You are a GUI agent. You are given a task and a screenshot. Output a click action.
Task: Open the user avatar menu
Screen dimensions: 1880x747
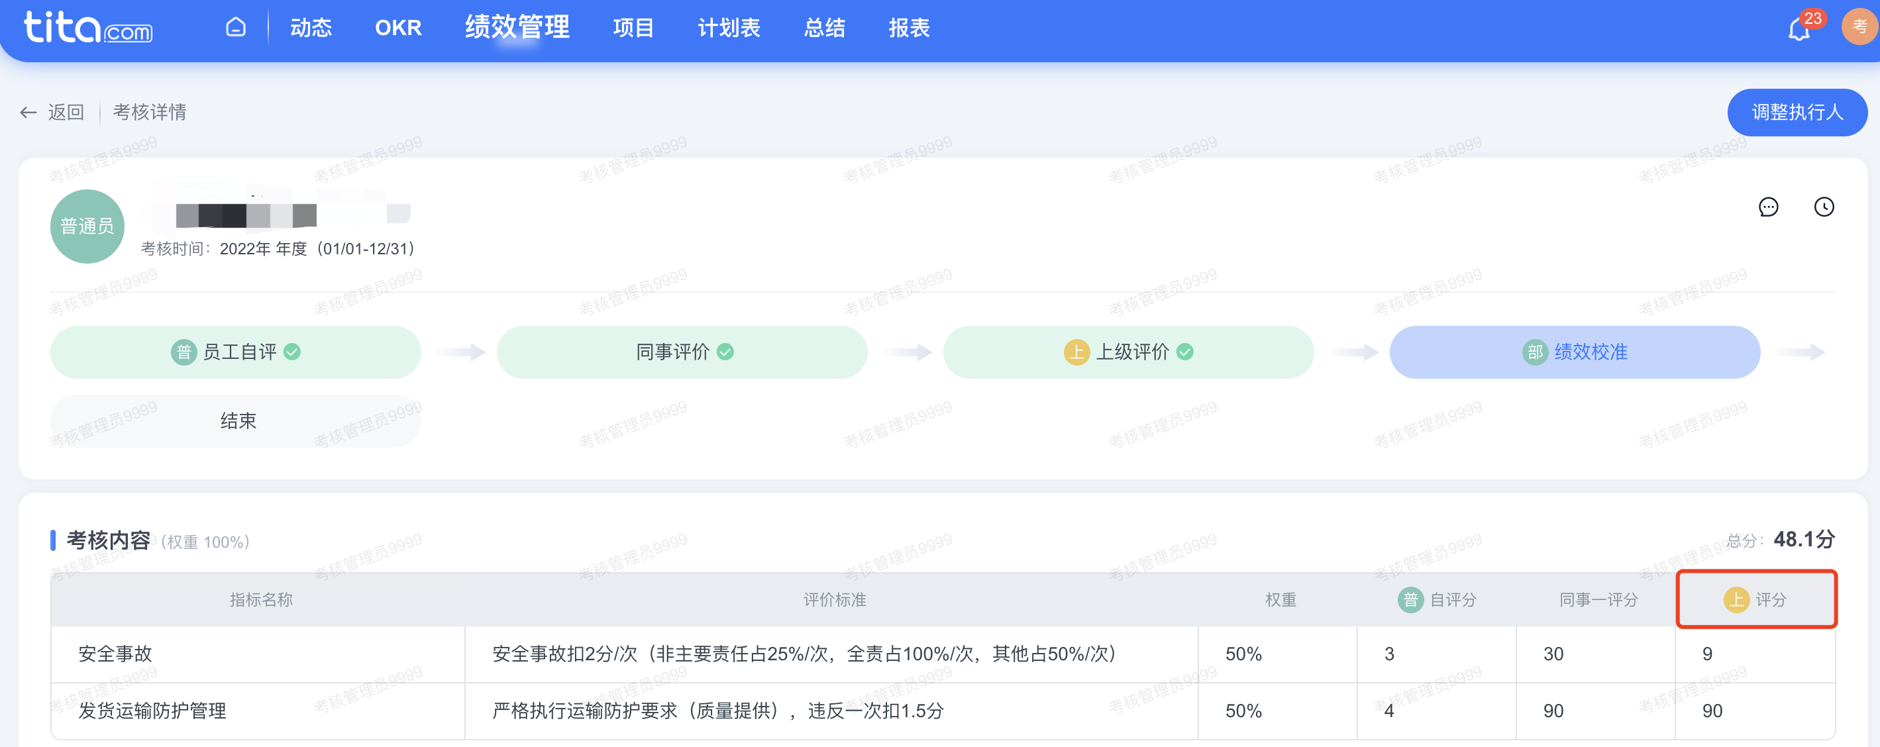click(x=1859, y=27)
